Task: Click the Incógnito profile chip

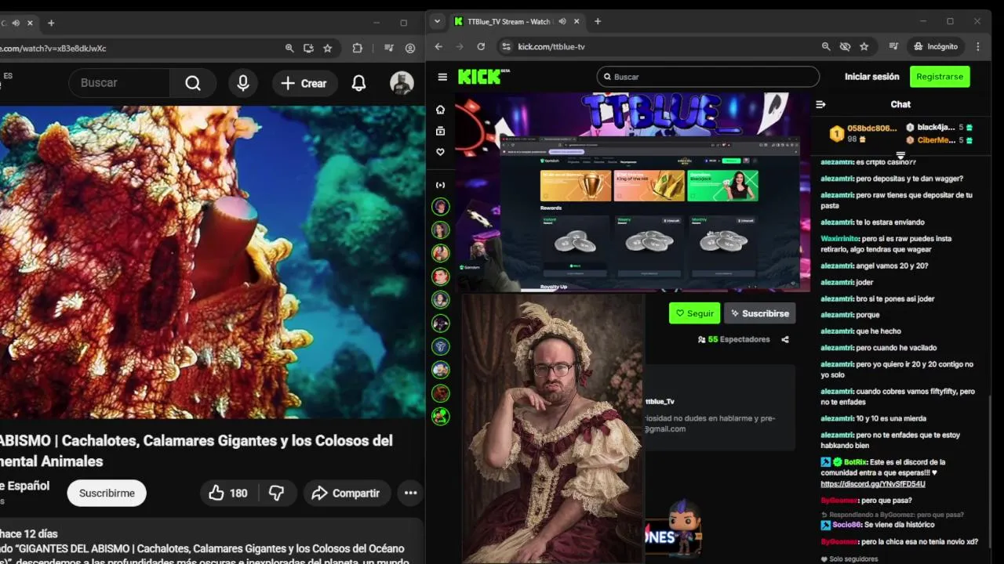Action: 936,46
